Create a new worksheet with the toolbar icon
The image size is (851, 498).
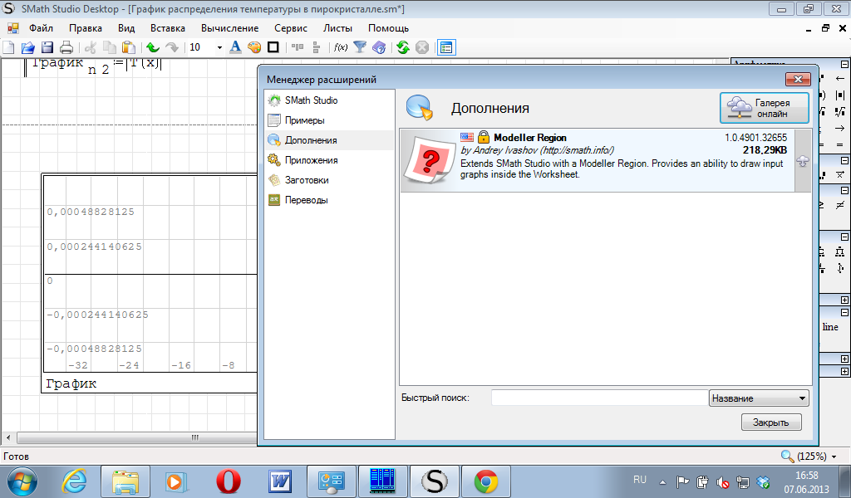pos(9,47)
